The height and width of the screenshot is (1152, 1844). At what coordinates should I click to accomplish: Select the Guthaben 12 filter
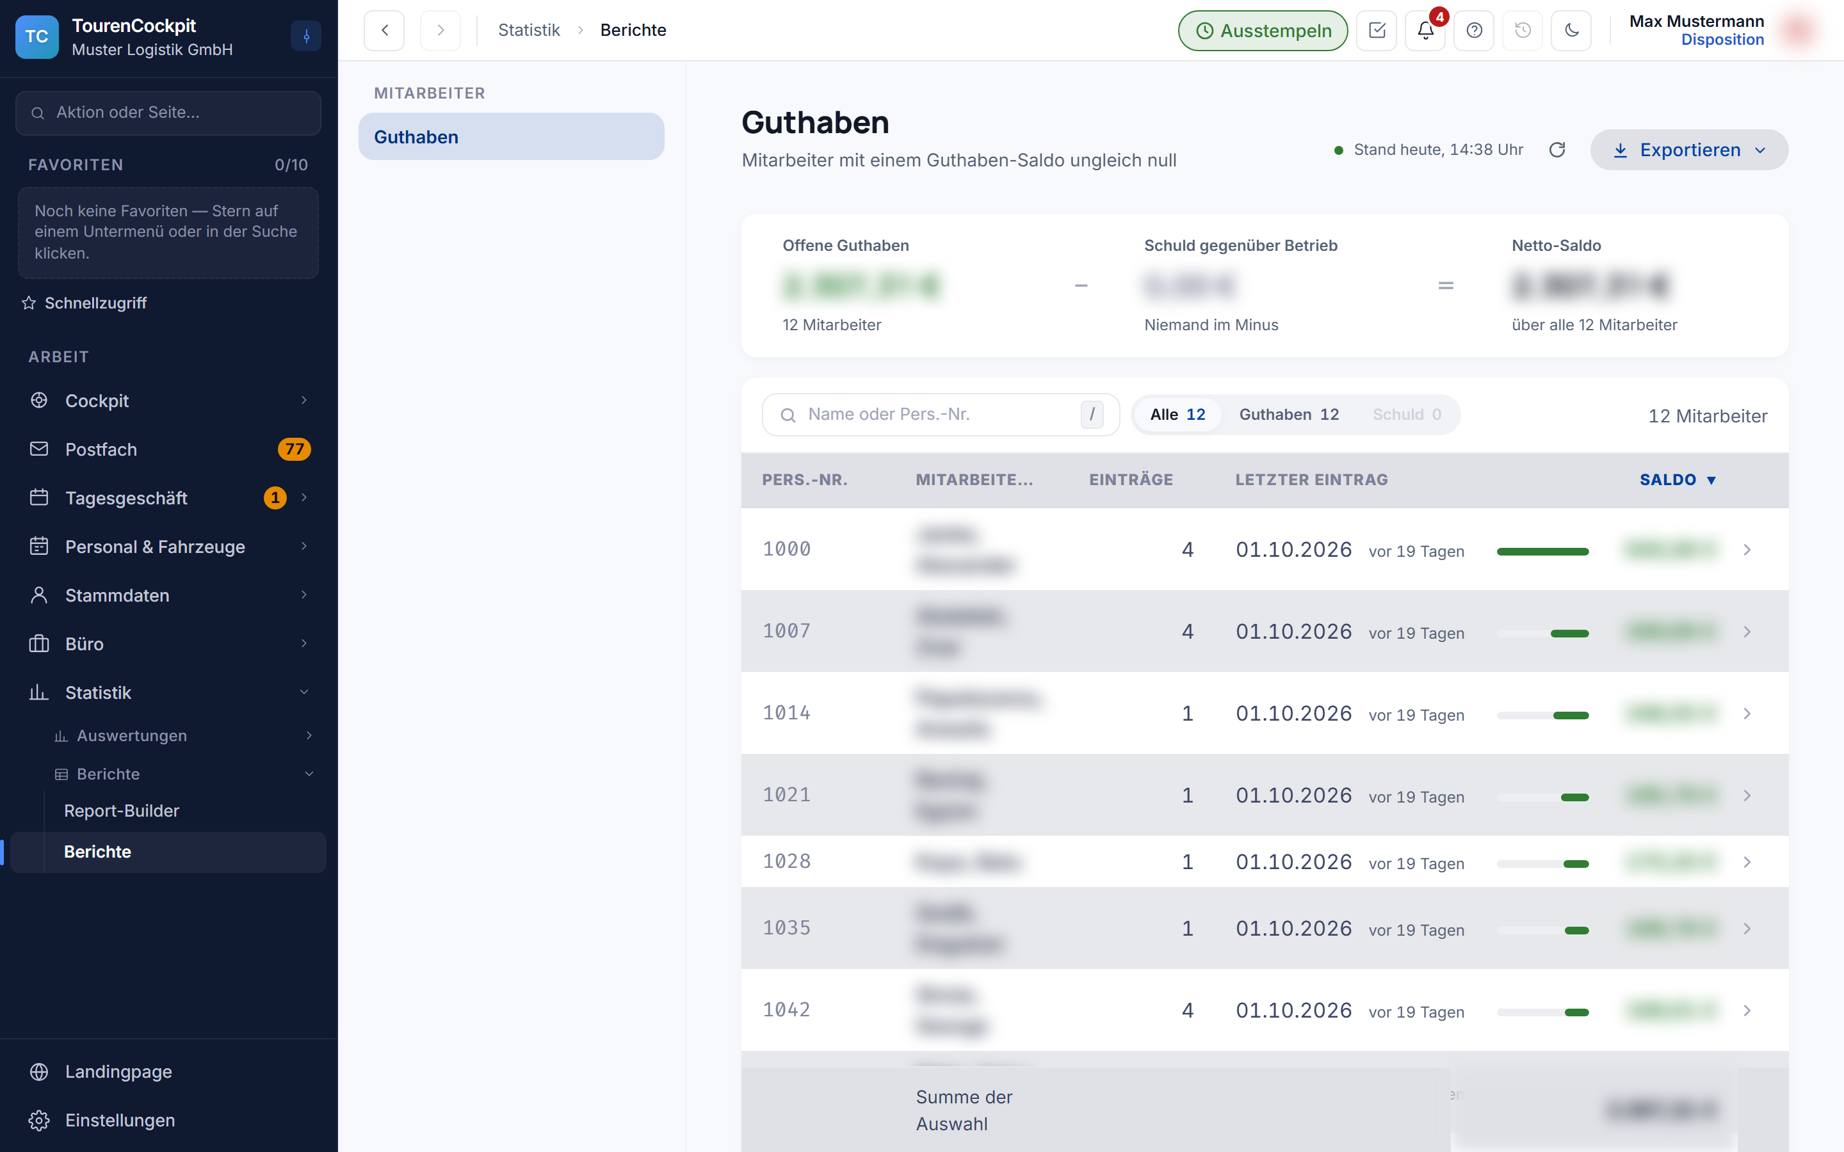point(1288,415)
